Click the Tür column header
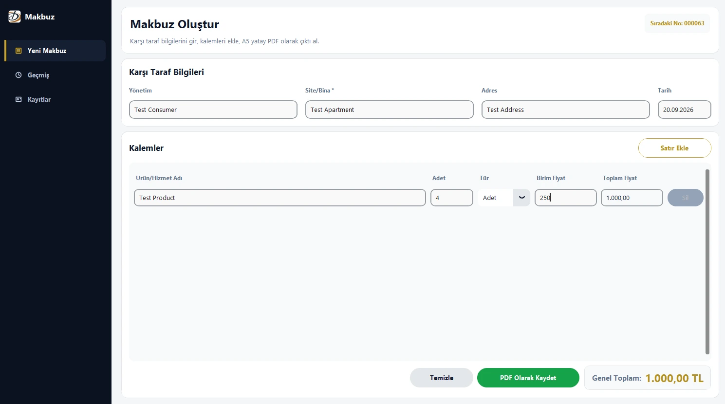The width and height of the screenshot is (725, 404). (x=484, y=178)
